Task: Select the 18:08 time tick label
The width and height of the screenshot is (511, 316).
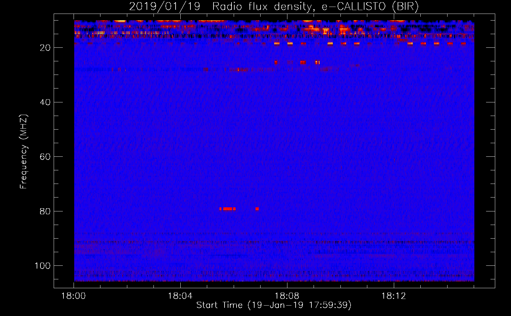Action: 287,296
